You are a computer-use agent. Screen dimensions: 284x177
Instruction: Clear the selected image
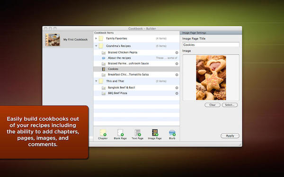213,105
